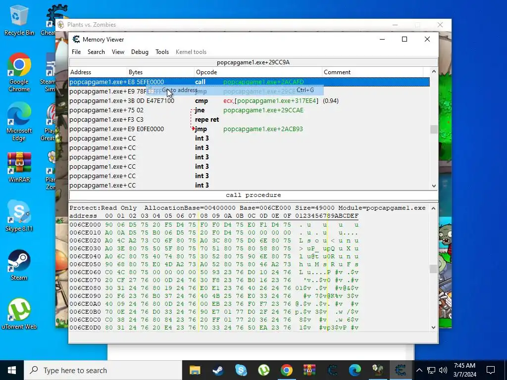This screenshot has width=507, height=380.
Task: Click the Windows Start button
Action: pos(12,370)
